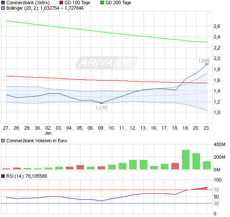Screen dimensions: 230x217
Task: Click the 13. date label on x-axis
Action: pos(144,128)
